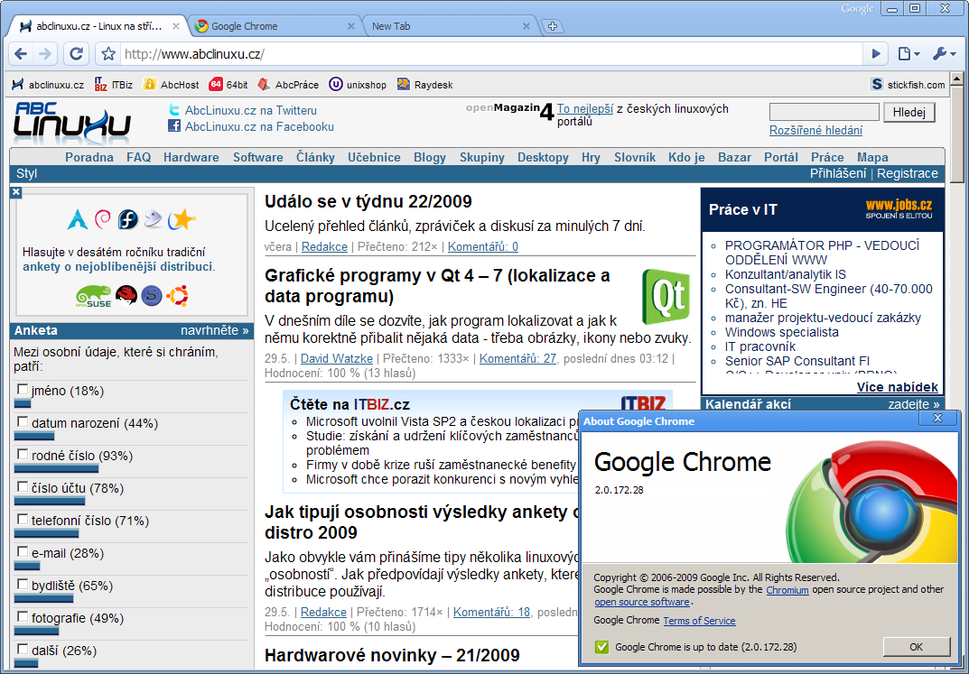Close the ad banner with the X icon

click(x=16, y=192)
